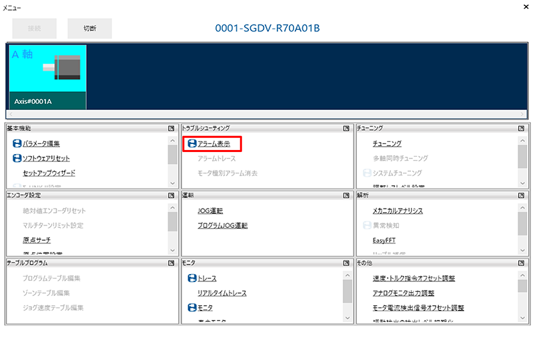Click プログラムテーブル編集 entry
Viewport: 535px width, 342px height.
(x=51, y=278)
